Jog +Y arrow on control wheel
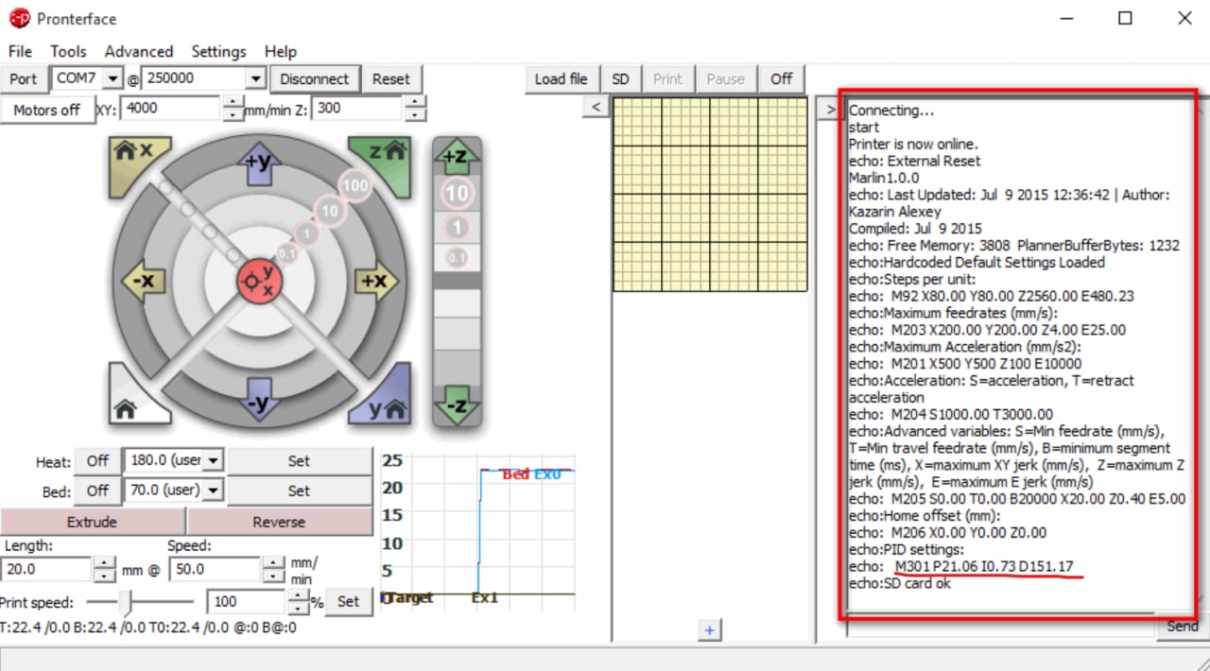This screenshot has height=671, width=1210. pos(259,163)
